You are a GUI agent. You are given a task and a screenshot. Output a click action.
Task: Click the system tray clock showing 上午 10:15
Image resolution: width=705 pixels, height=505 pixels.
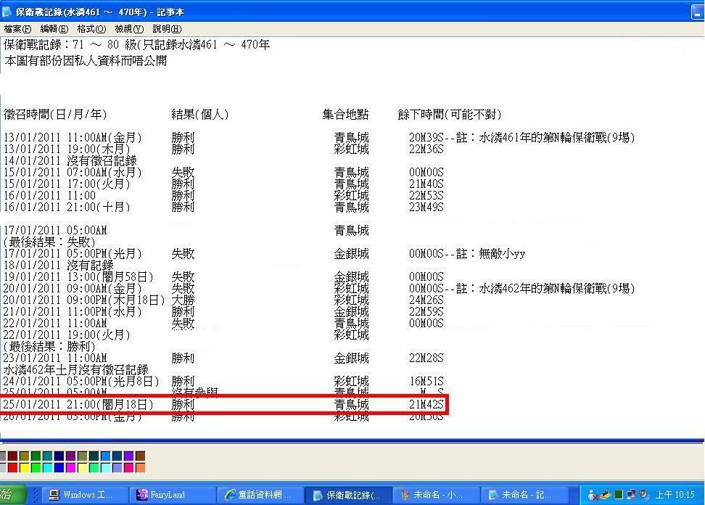click(x=675, y=495)
